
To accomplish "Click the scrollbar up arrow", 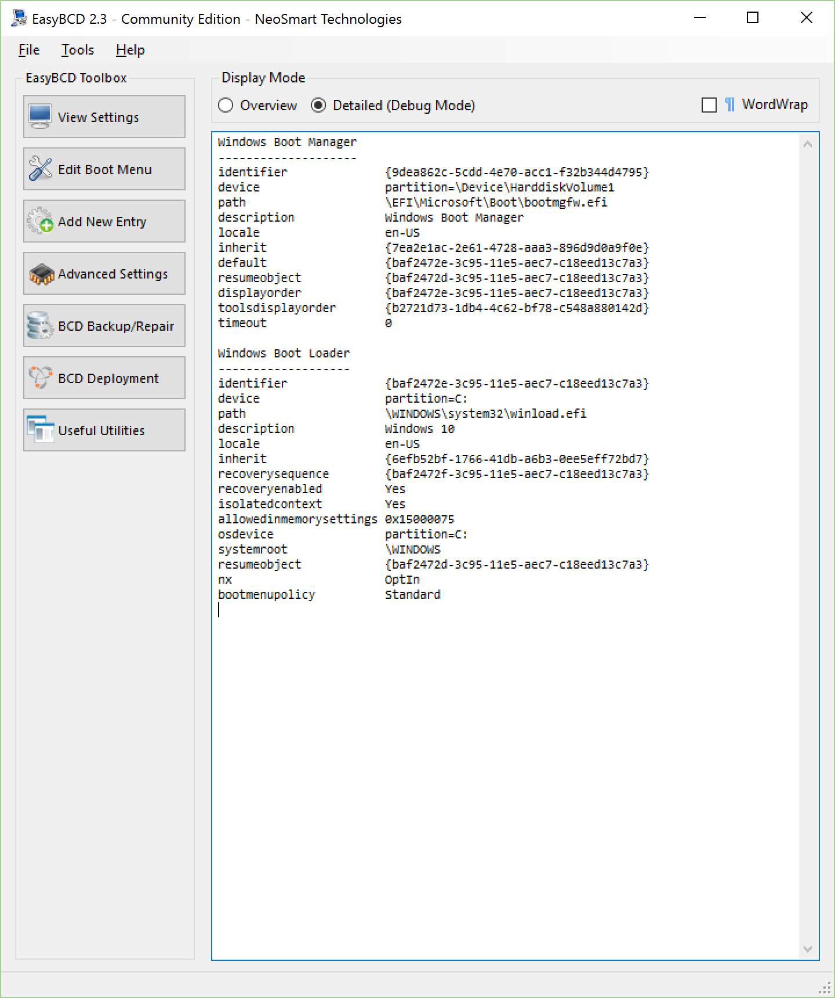I will (808, 144).
